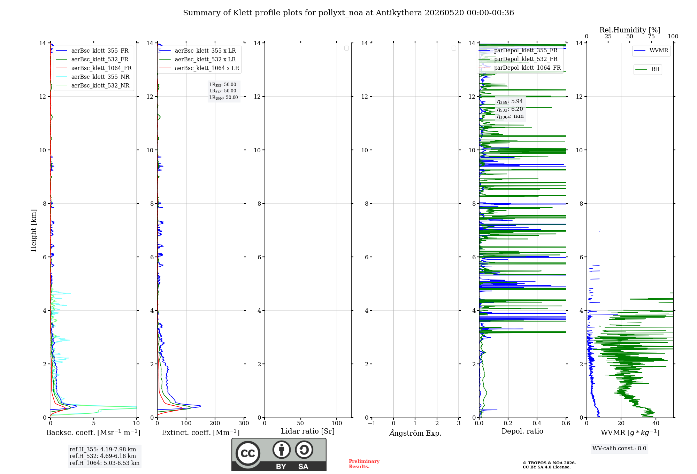Select legend entry parDepol_klett_532_FR
Viewport: 697px width, 474px height.
[x=526, y=59]
